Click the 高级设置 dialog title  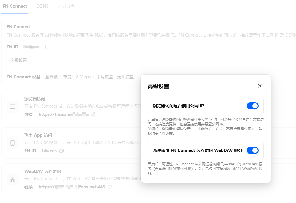pyautogui.click(x=158, y=86)
